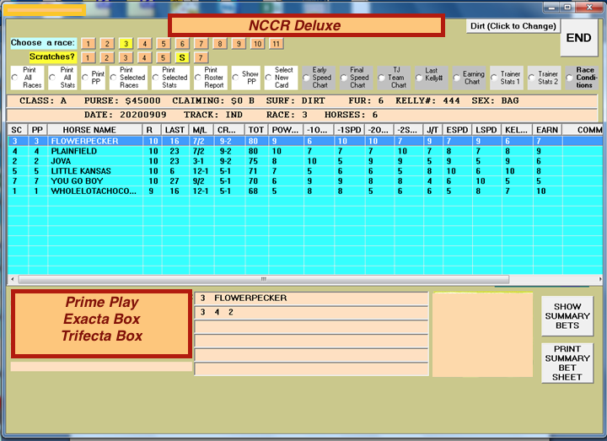Scratch horse 1 in Scratches row
This screenshot has width=607, height=441.
[x=89, y=57]
